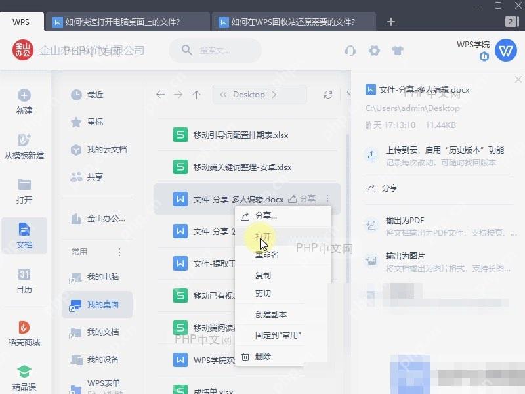Expand the chevron after Desktop
525x394 pixels.
tap(274, 95)
